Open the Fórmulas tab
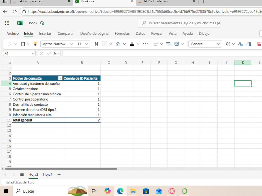The height and width of the screenshot is (196, 262). click(122, 33)
